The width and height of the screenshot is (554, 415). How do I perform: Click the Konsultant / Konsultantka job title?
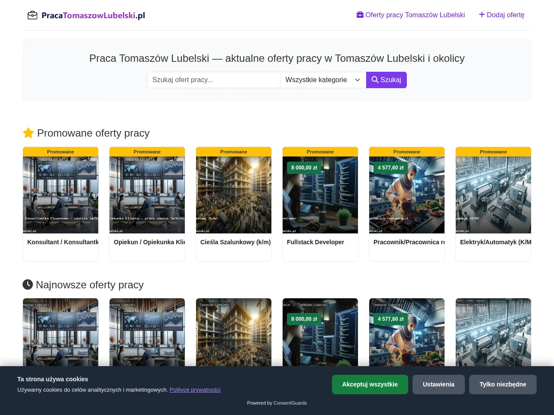[63, 242]
